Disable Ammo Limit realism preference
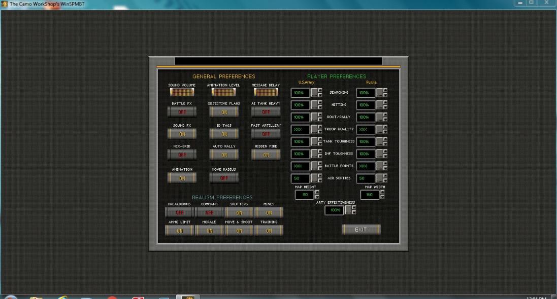The height and width of the screenshot is (299, 557). point(179,231)
